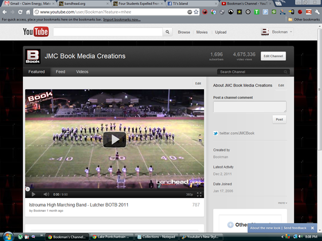Screen dimensions: 322x241
Task: Open the Movies link in header
Action: (202, 32)
